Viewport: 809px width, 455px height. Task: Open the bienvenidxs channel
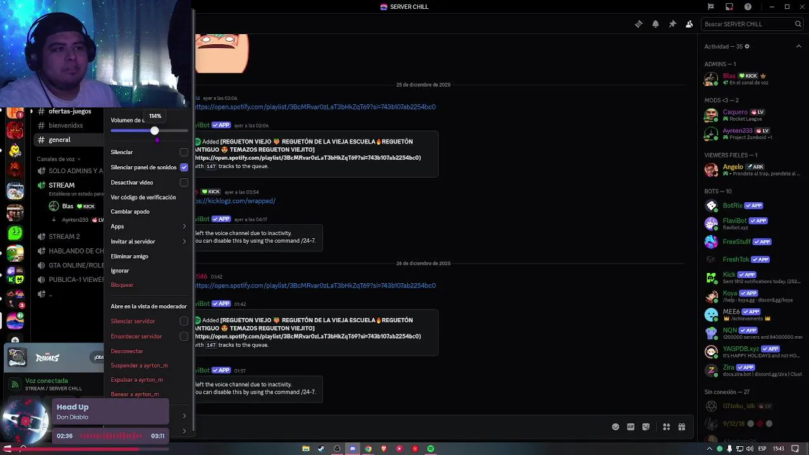coord(64,126)
